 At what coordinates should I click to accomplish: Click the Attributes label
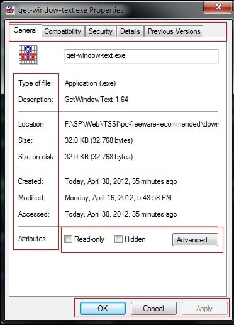coord(33,239)
